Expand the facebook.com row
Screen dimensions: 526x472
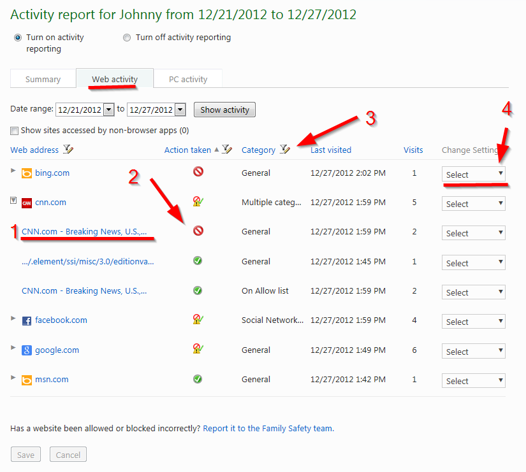point(13,318)
